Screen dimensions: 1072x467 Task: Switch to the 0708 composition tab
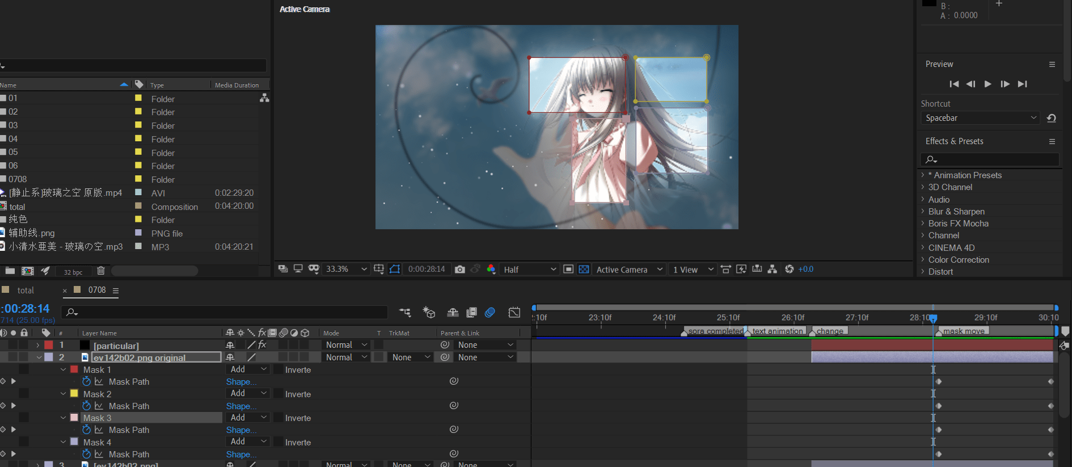coord(96,290)
